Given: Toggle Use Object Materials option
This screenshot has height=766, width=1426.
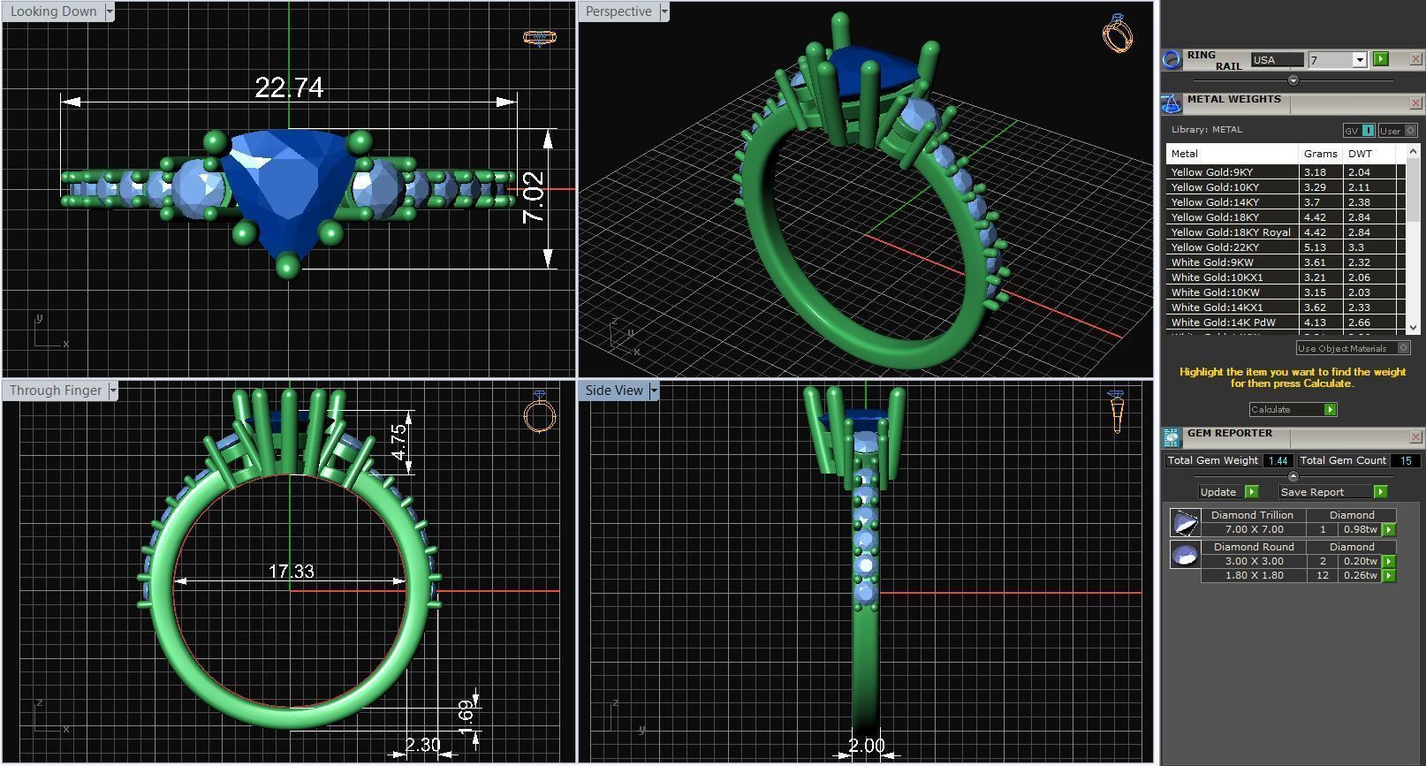Looking at the screenshot, I should [1353, 348].
